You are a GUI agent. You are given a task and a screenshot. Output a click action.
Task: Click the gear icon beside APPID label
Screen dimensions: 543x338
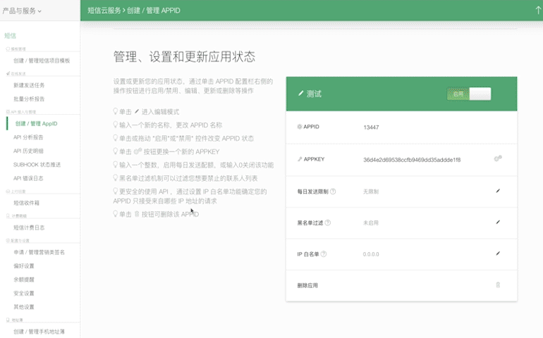300,127
